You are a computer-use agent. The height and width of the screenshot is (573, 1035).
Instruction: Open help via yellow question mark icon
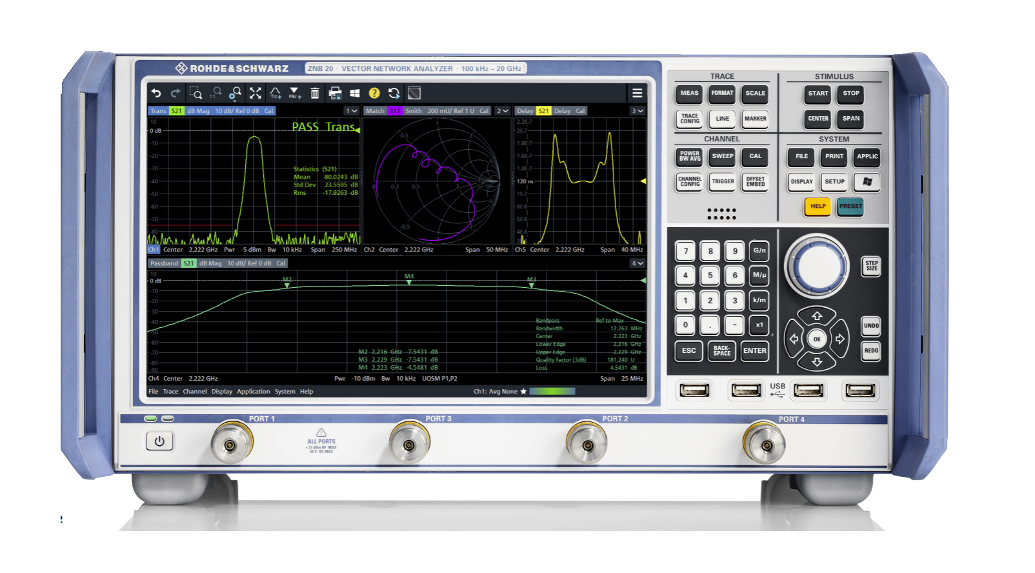click(x=374, y=93)
